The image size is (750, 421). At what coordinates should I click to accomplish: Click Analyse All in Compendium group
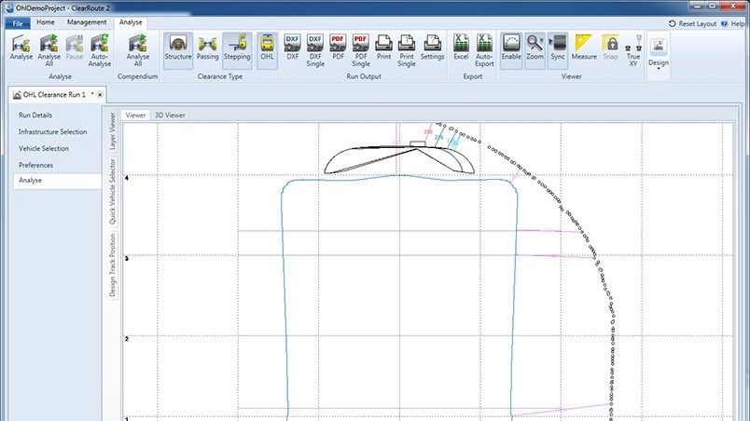(138, 50)
